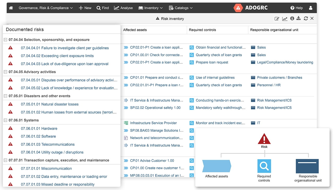Screen dimensions: 334x190
Task: Click the Required controls magnifier shape in legend
Action: tap(264, 166)
